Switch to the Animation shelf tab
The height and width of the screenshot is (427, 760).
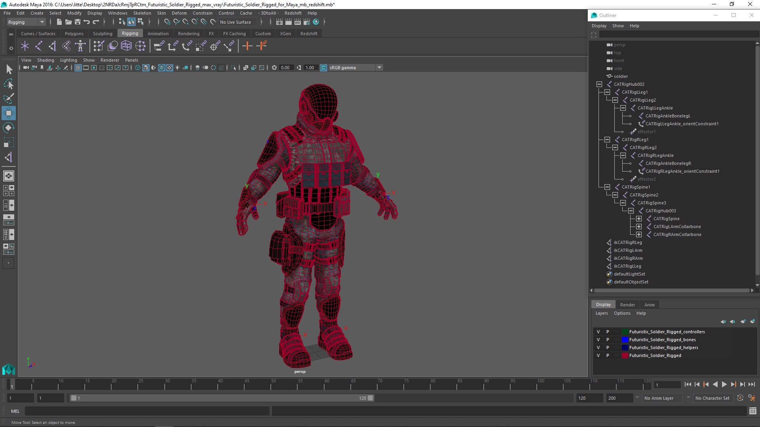point(158,34)
